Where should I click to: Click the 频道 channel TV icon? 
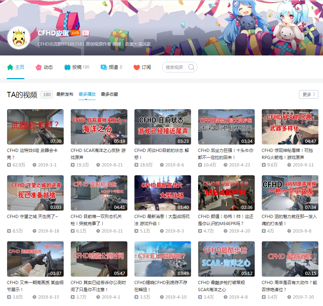[104, 67]
